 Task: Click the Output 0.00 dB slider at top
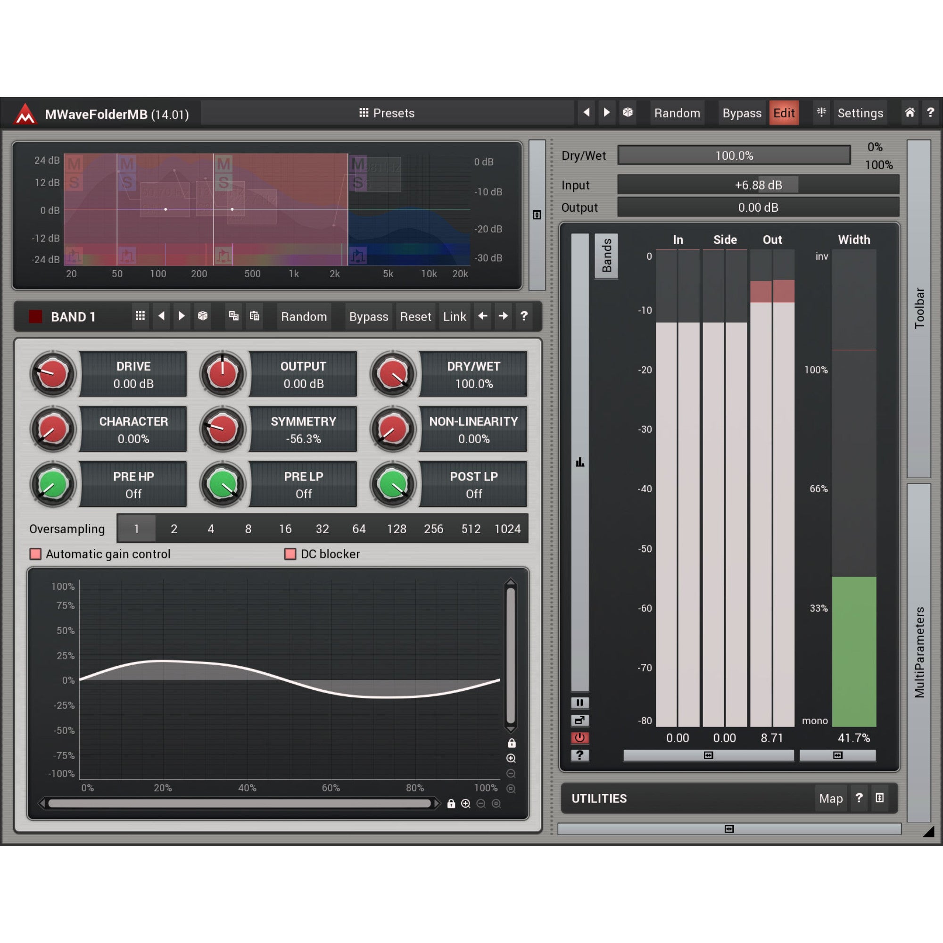click(758, 207)
